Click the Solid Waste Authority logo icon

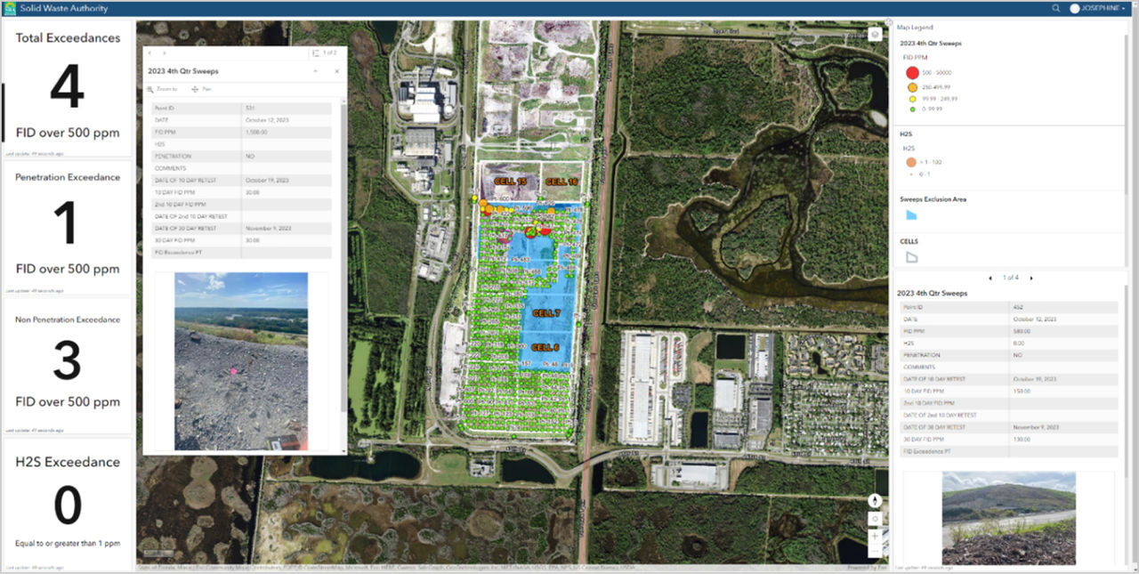[12, 8]
